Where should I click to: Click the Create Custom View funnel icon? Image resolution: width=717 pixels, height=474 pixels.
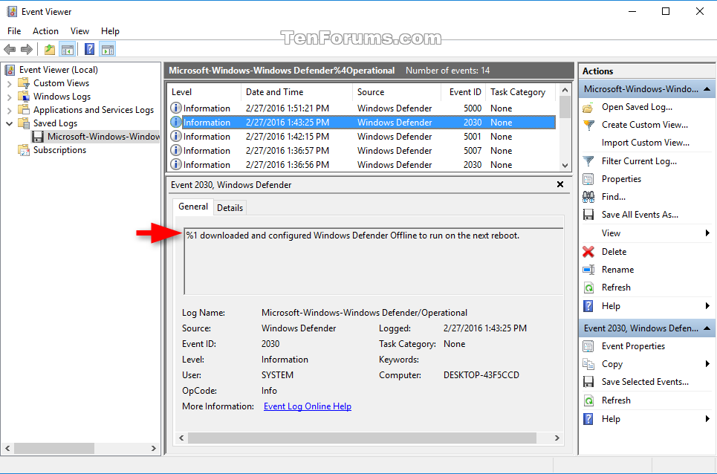point(588,125)
